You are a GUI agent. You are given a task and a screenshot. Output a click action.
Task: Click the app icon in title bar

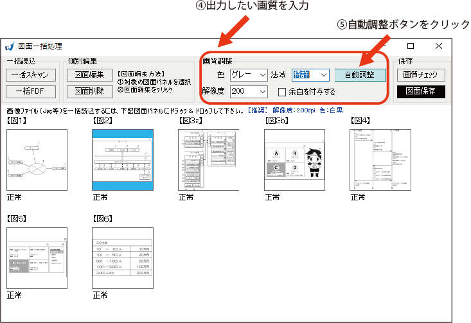(10, 46)
